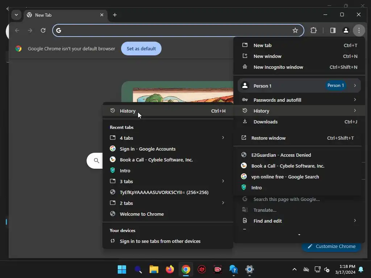Select Translate... menu item

pyautogui.click(x=299, y=210)
